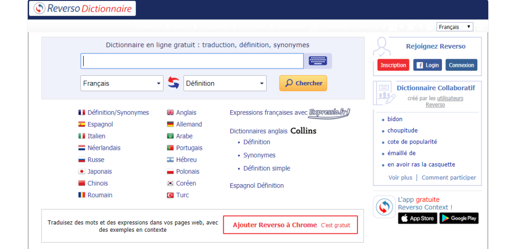Click the Collins logo
The height and width of the screenshot is (249, 516).
tap(303, 131)
